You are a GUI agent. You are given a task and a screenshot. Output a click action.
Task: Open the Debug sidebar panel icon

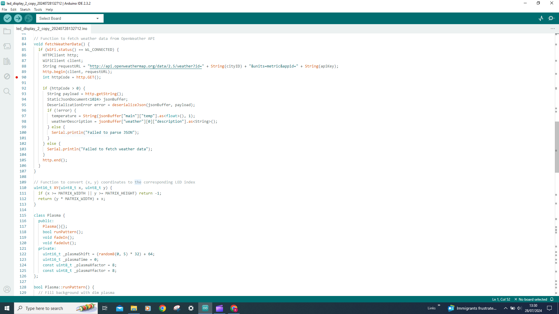click(7, 76)
